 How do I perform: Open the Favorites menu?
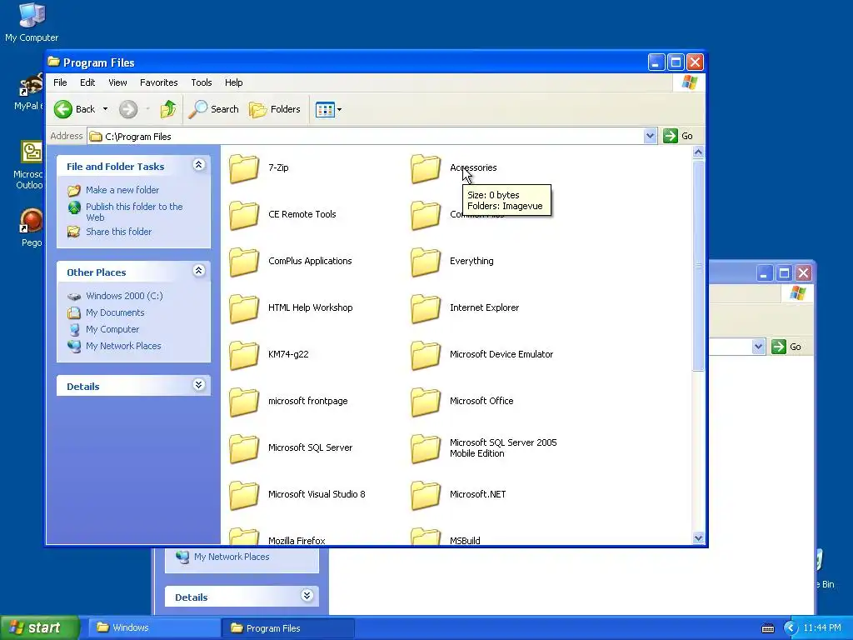159,82
